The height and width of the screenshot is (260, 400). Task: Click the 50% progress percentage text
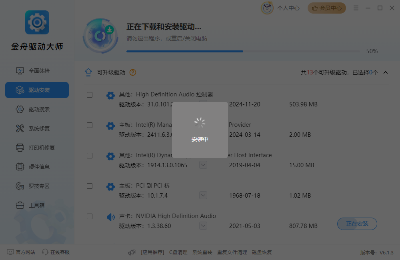click(x=372, y=51)
